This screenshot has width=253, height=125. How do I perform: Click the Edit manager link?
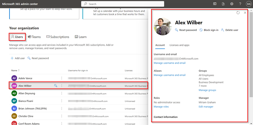pos(206,107)
